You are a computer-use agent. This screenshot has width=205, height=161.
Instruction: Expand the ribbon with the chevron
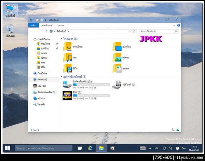pyautogui.click(x=174, y=26)
